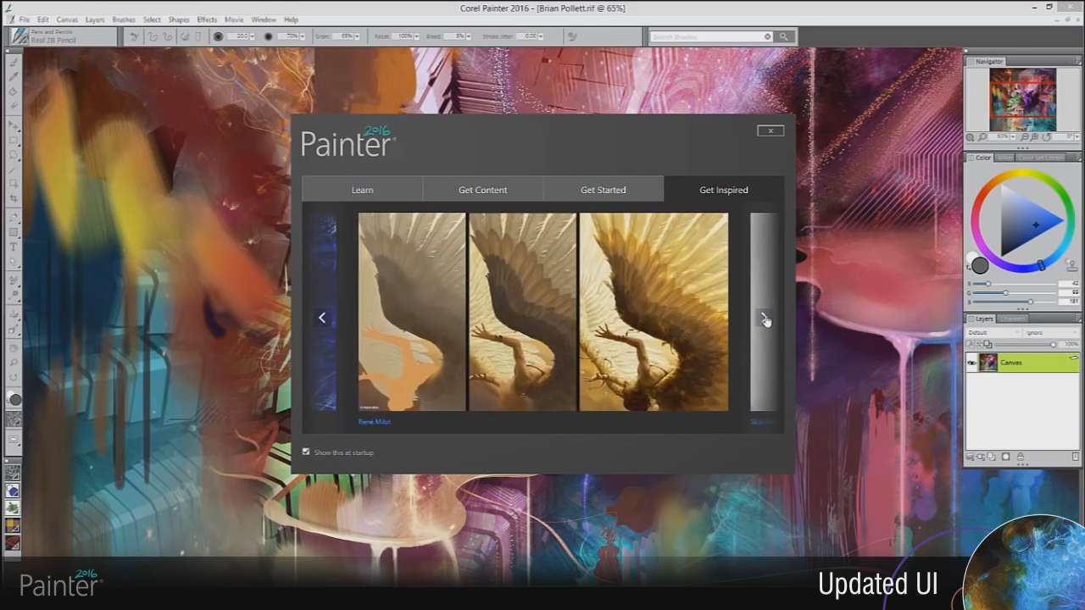Click the Navigator rotate canvas icon
1085x610 pixels.
click(x=1046, y=136)
